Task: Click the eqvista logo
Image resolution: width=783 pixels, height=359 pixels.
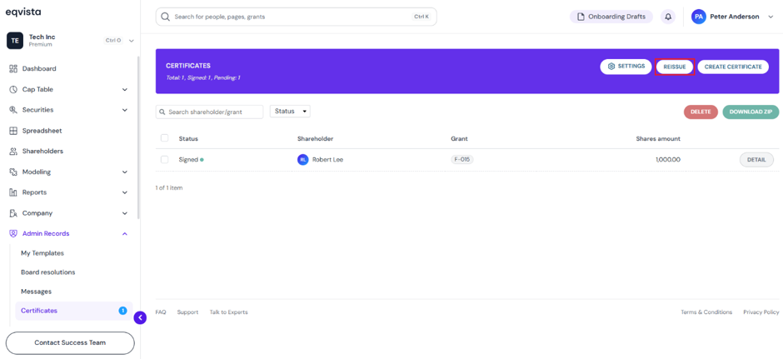Action: point(23,12)
